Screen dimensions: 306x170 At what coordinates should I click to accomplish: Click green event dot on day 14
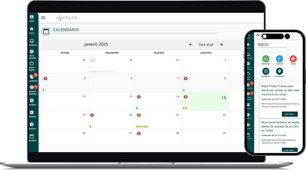(137, 108)
